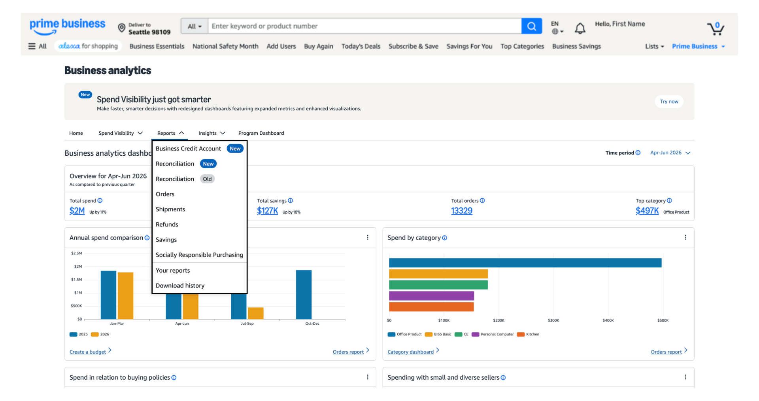
Task: Open Your reports
Action: click(x=199, y=271)
